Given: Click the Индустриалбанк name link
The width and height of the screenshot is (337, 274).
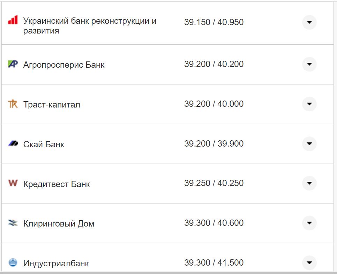Looking at the screenshot, I should click(x=55, y=262).
